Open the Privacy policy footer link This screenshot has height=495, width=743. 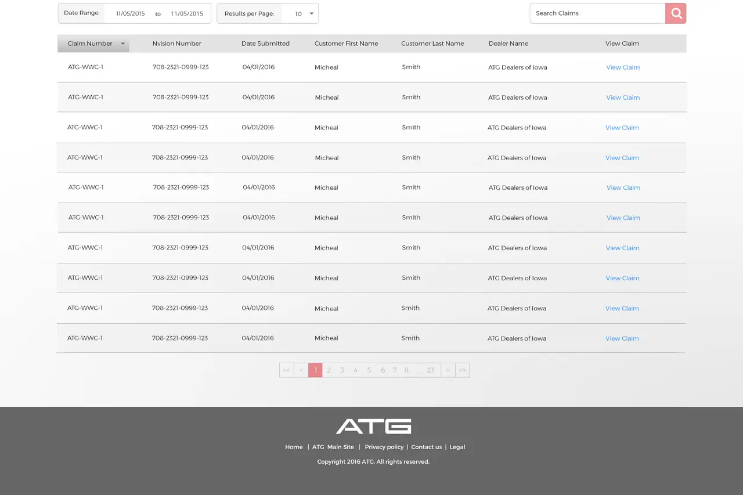(384, 447)
